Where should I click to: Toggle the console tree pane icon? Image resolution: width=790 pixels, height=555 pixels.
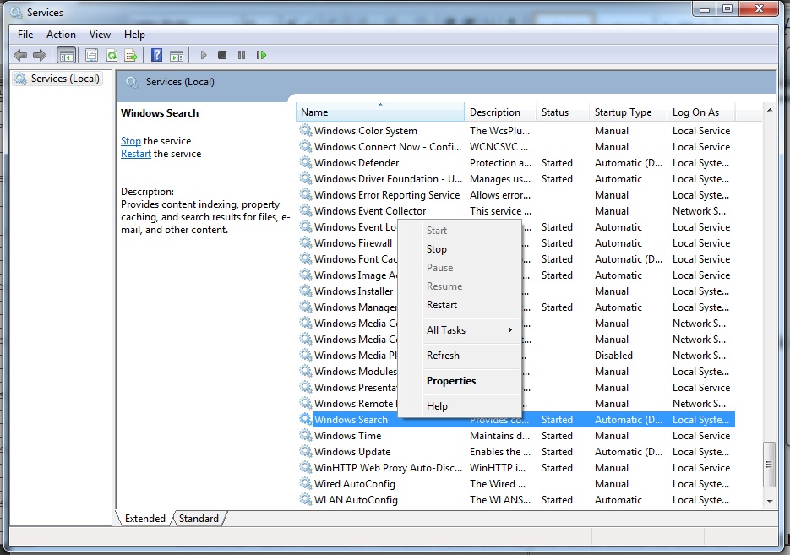coord(66,54)
